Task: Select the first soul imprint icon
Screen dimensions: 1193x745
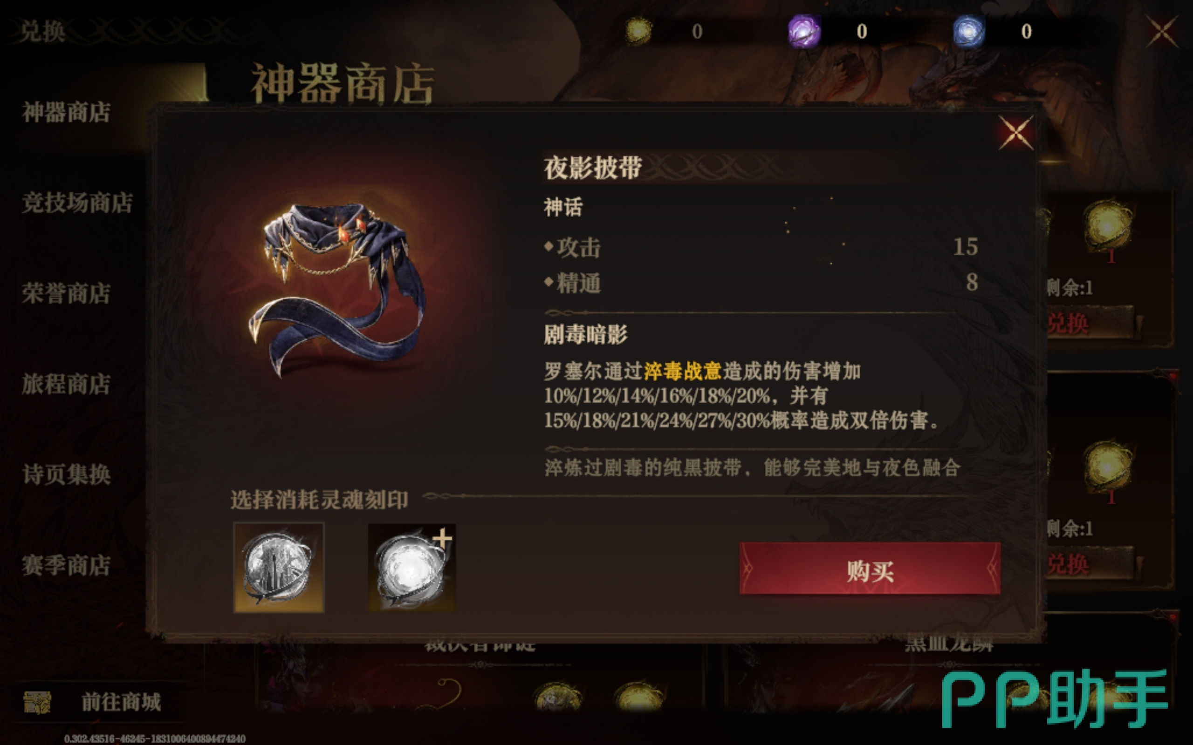Action: coord(279,567)
